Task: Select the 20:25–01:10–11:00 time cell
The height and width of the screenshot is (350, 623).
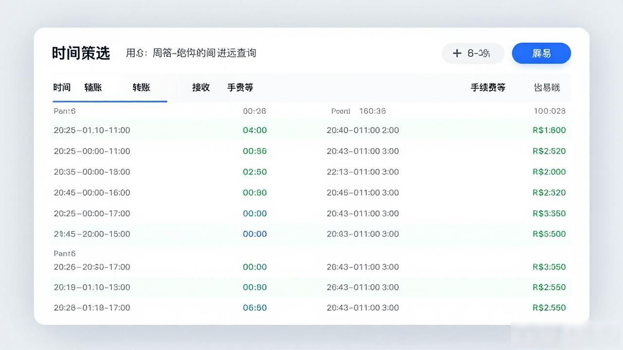Action: tap(92, 130)
